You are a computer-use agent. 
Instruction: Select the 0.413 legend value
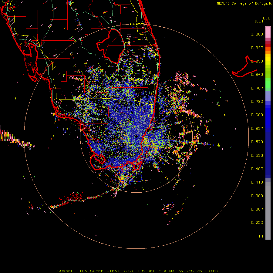pyautogui.click(x=257, y=182)
